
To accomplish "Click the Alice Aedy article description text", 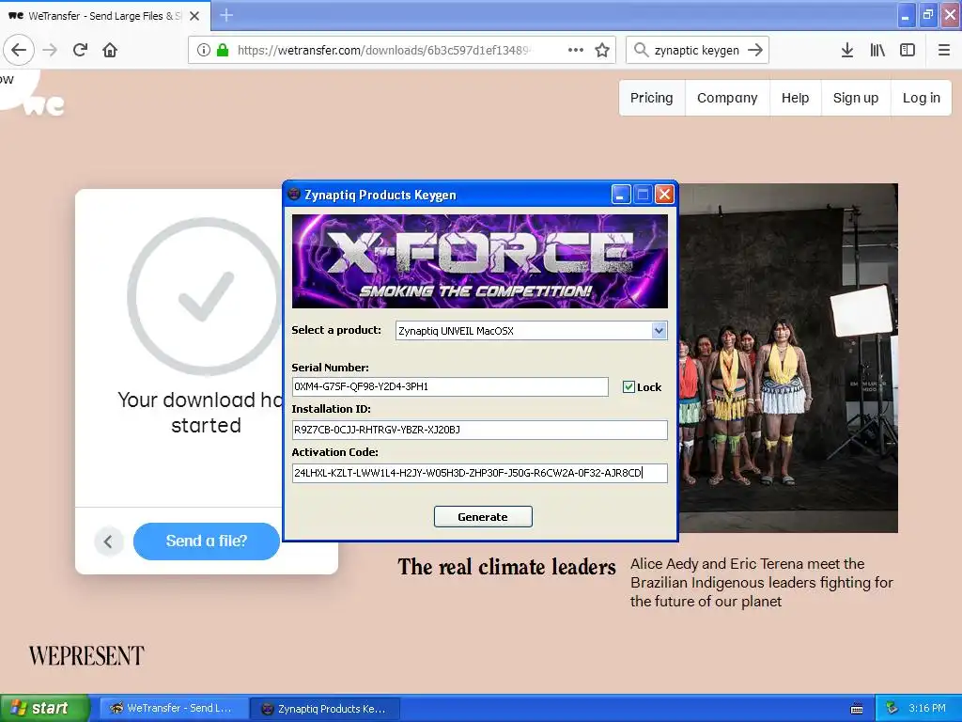I will click(x=761, y=583).
